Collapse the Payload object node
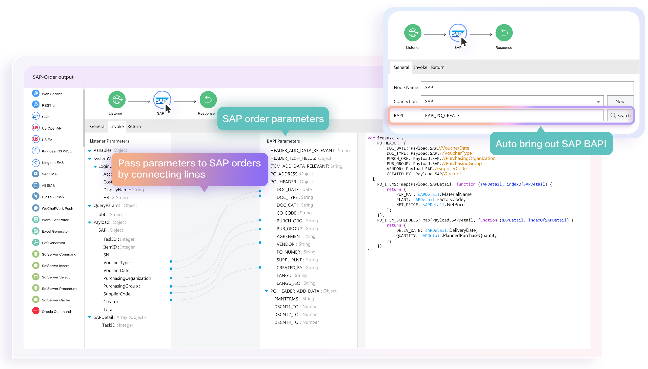This screenshot has width=648, height=369. pos(89,222)
